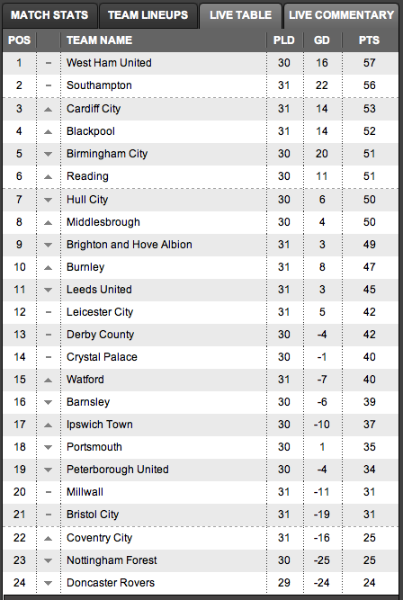Viewport: 403px width, 600px height.
Task: Click the down arrow beside Hull City
Action: [x=48, y=200]
